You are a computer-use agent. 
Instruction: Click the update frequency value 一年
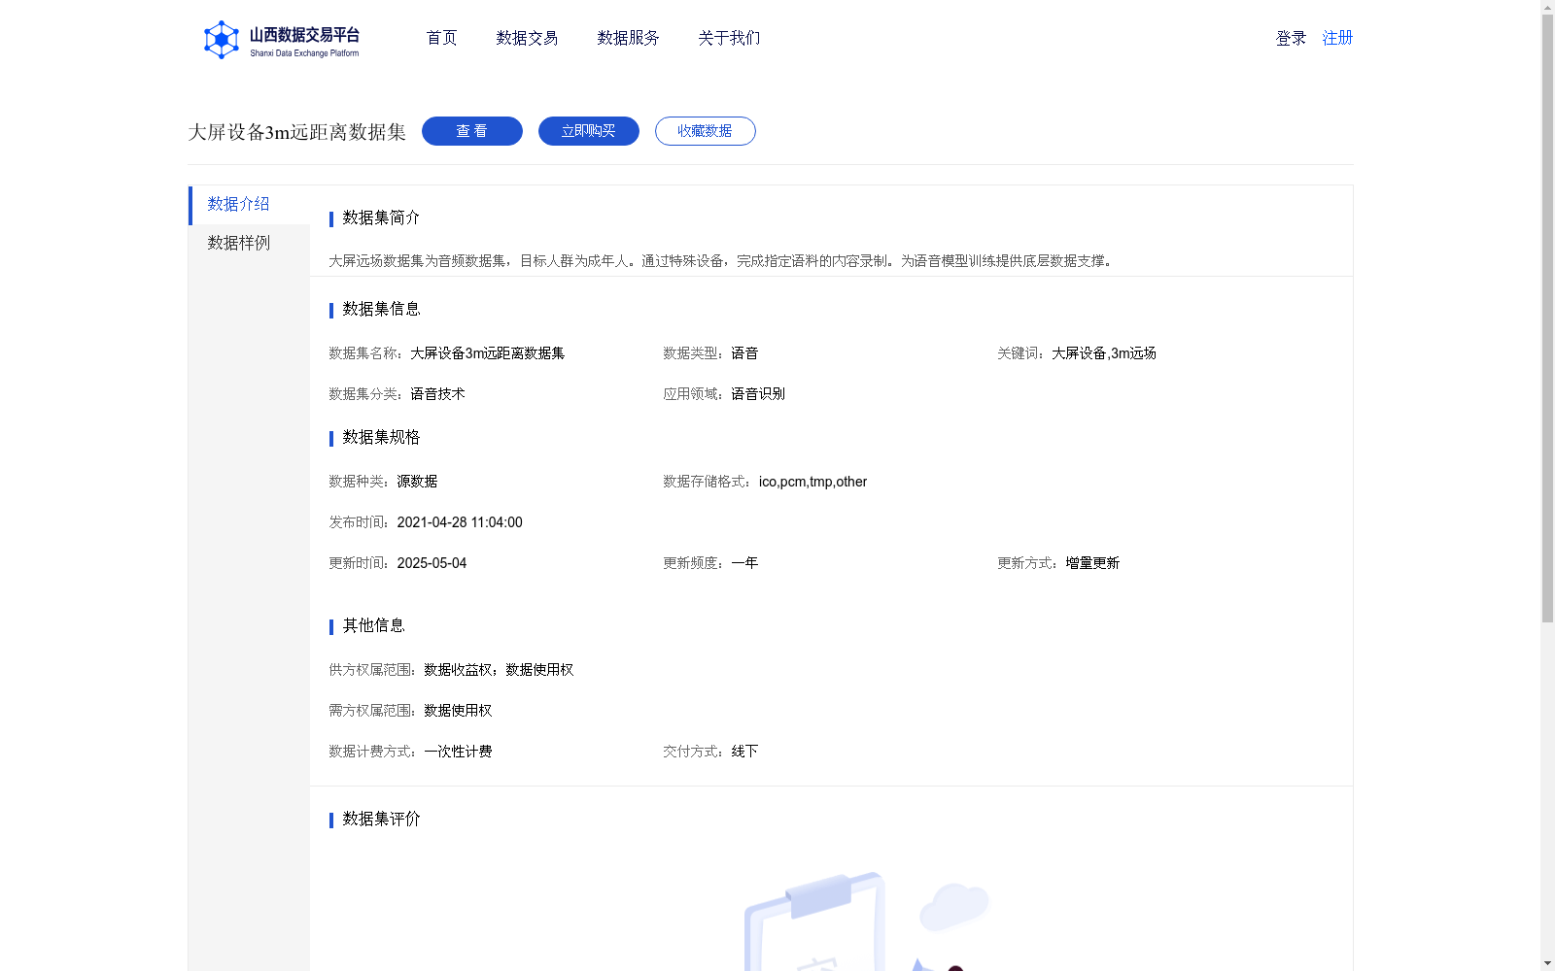click(x=744, y=563)
